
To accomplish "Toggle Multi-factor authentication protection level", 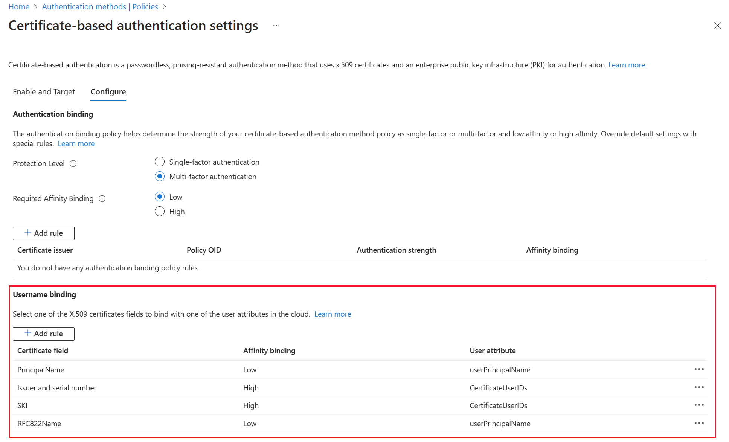I will point(160,176).
